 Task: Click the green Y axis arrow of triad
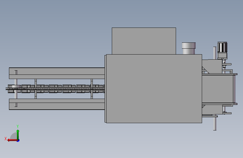click(x=18, y=134)
